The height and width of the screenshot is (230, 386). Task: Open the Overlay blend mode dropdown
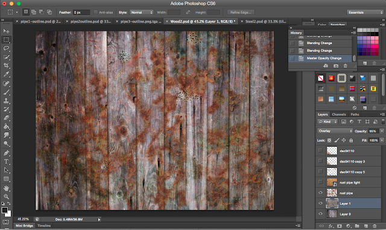335,131
